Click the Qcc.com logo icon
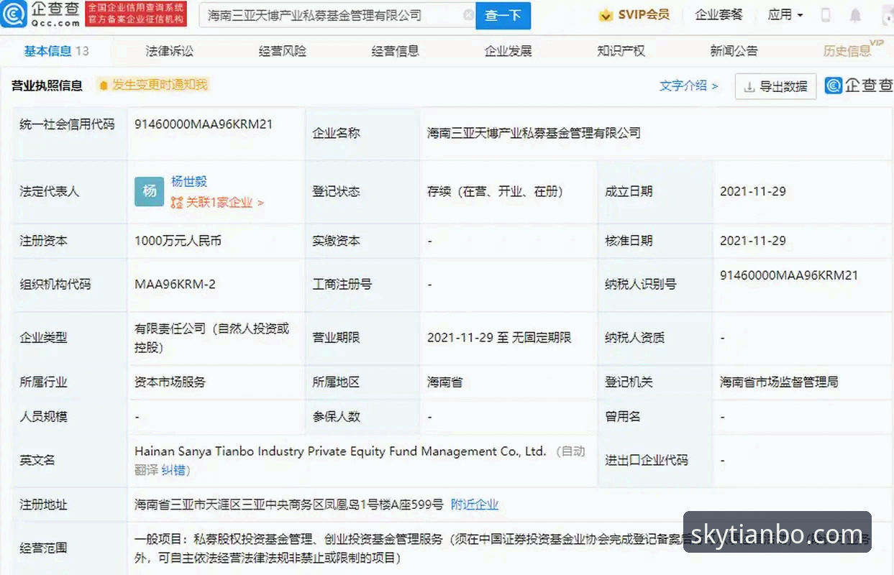The image size is (894, 575). tap(14, 14)
